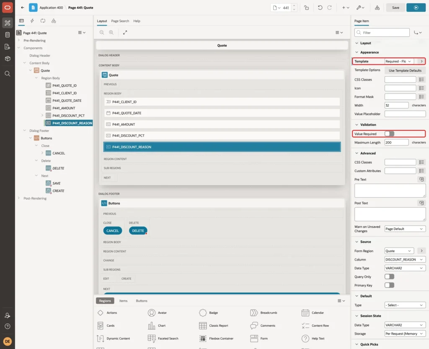This screenshot has width=429, height=349.
Task: Open the Storage dropdown in Session State
Action: 405,333
